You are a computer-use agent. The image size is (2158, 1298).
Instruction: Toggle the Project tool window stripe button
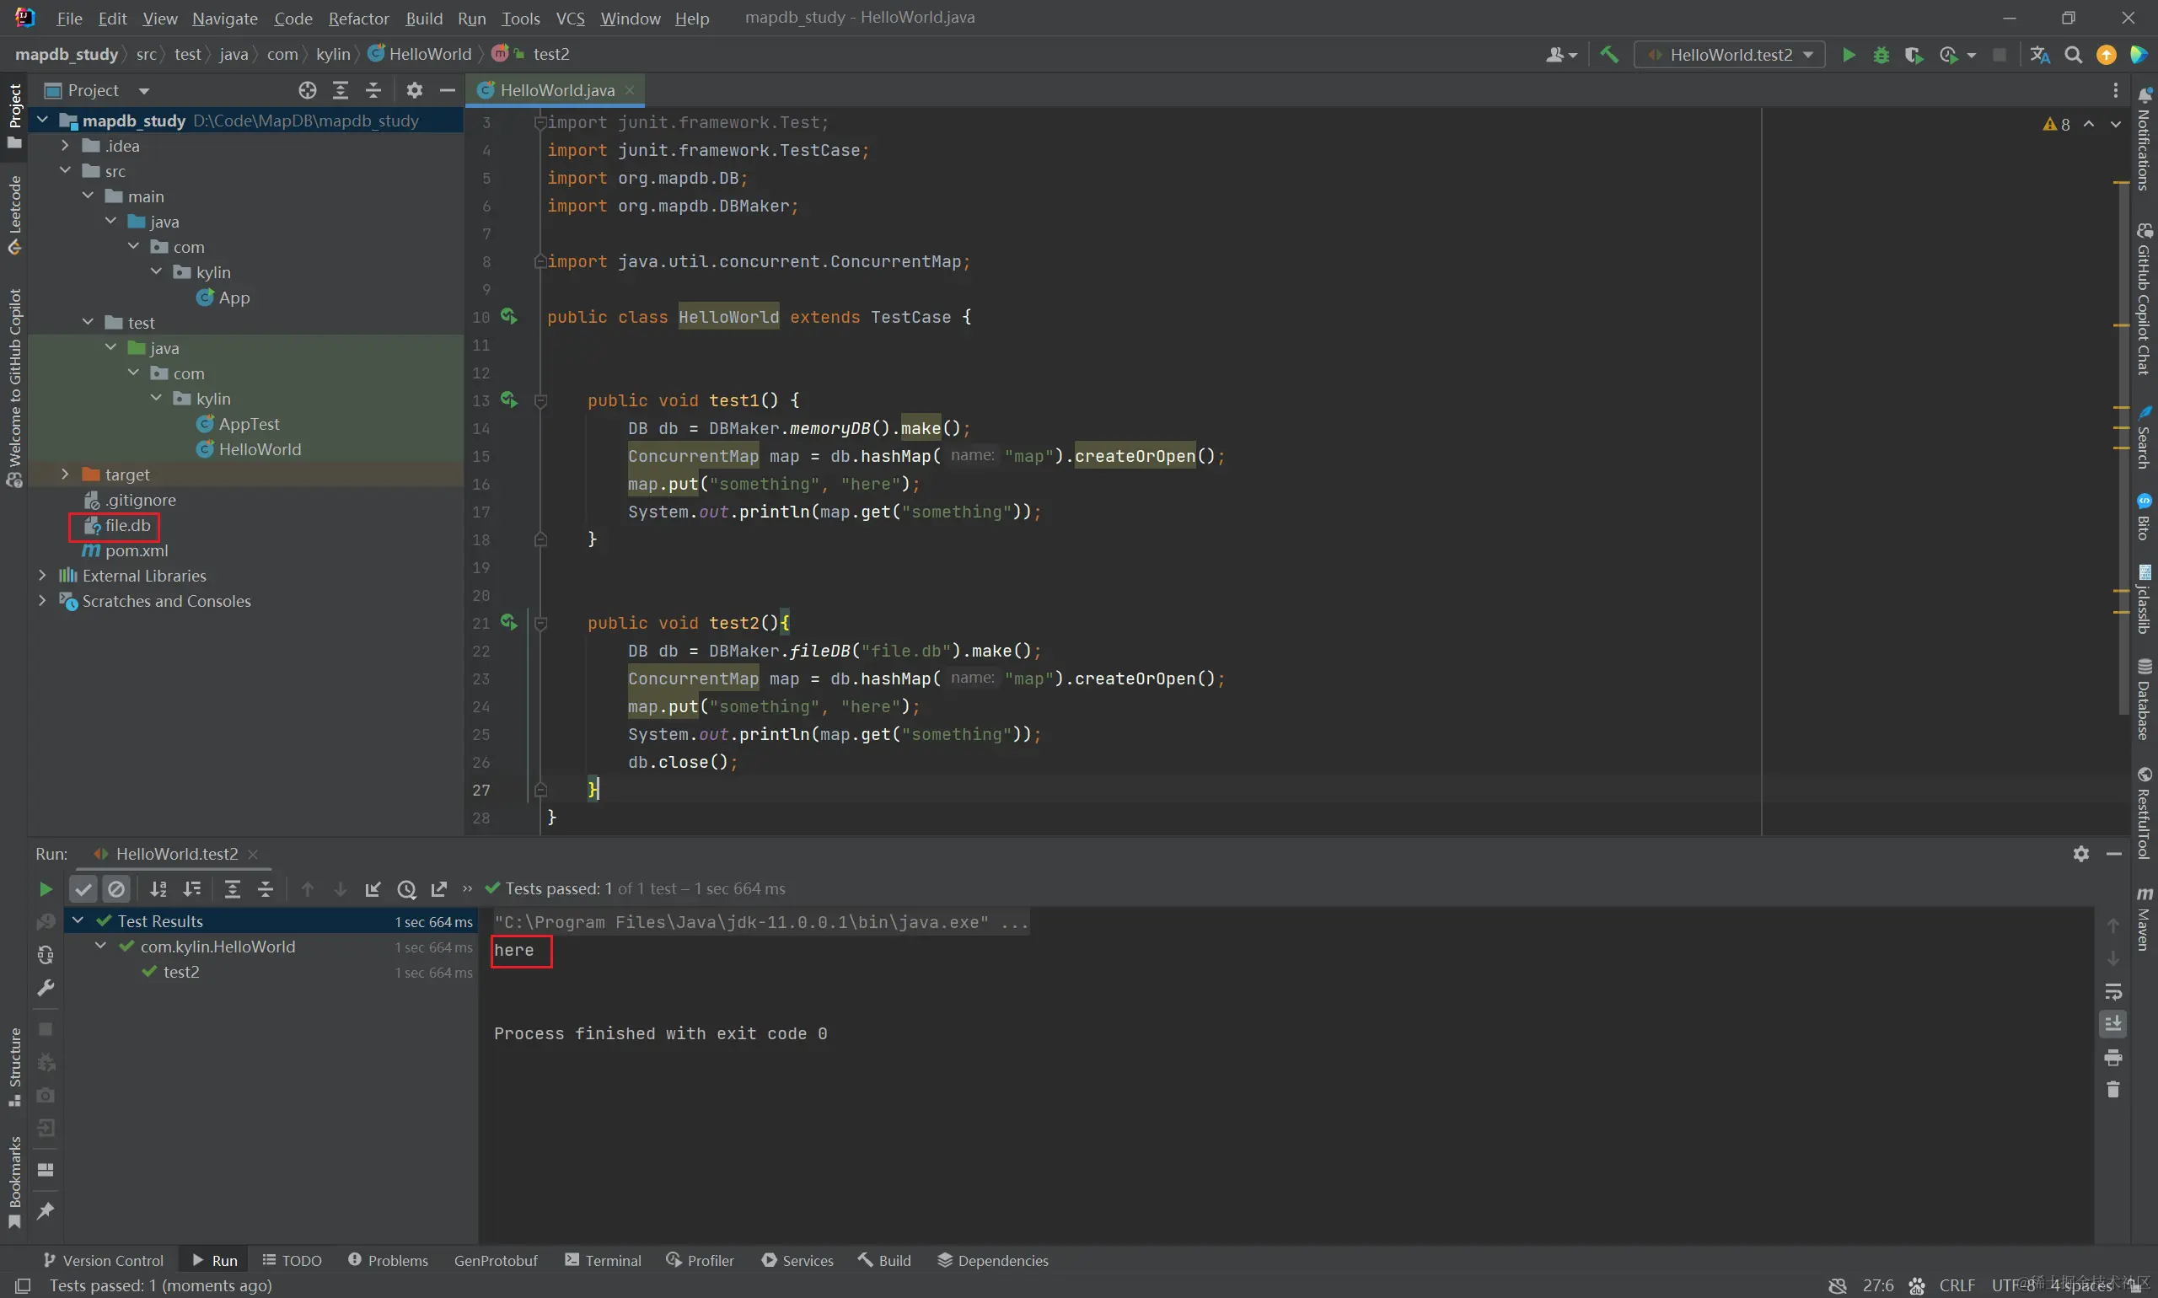14,115
